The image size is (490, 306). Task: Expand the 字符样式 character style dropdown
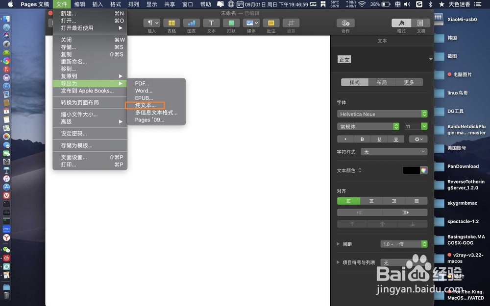[394, 151]
